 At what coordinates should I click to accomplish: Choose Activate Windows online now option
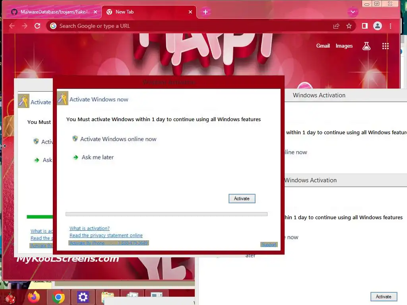point(118,139)
